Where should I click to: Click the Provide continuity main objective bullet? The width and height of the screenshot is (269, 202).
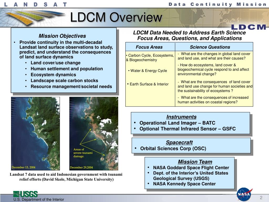66,50
